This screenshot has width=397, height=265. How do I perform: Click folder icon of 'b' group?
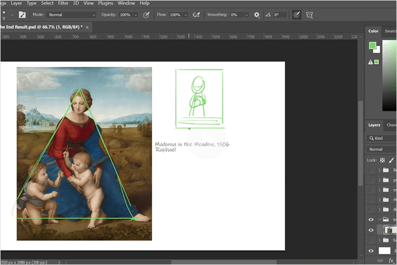click(385, 240)
